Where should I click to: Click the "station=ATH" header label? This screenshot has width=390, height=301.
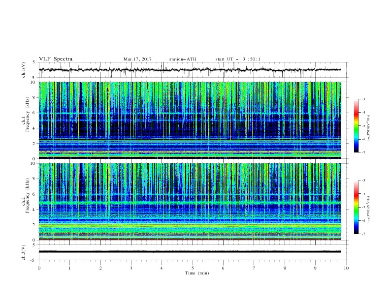[x=183, y=59]
